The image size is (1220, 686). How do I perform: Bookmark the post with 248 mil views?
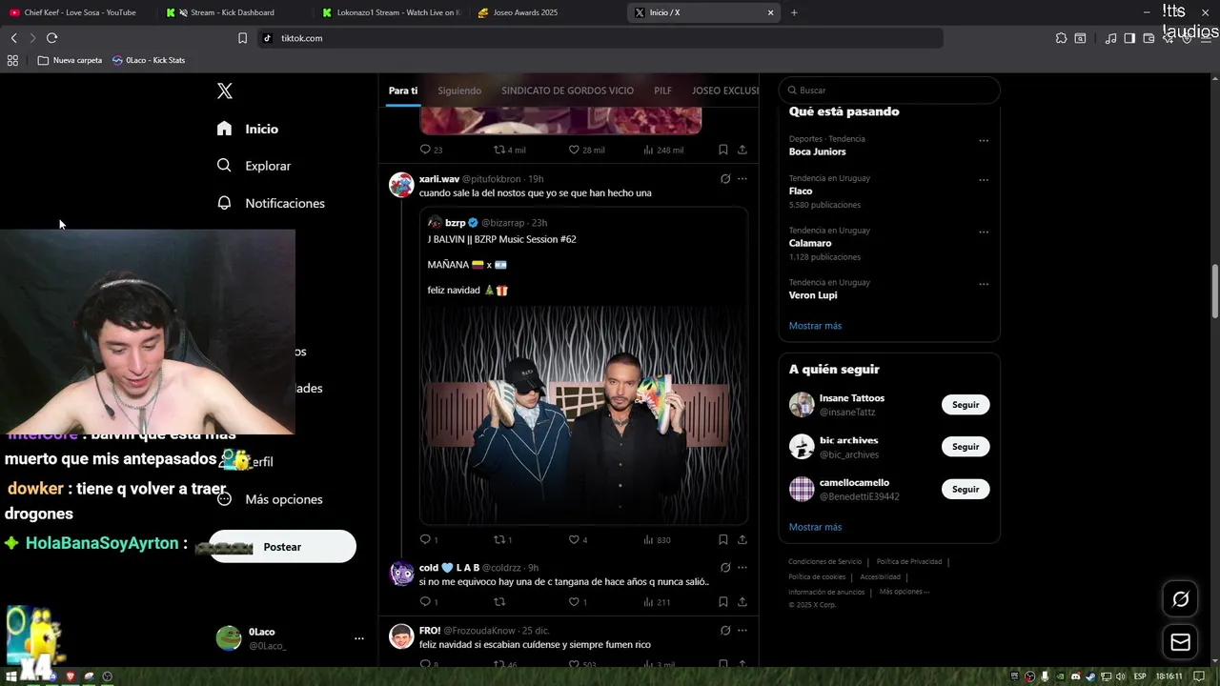point(723,150)
